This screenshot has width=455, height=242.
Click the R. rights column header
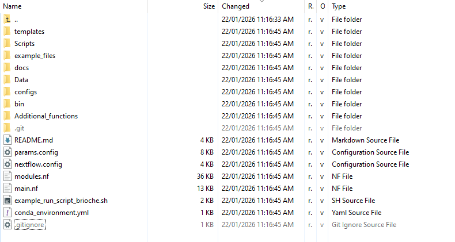tap(311, 6)
